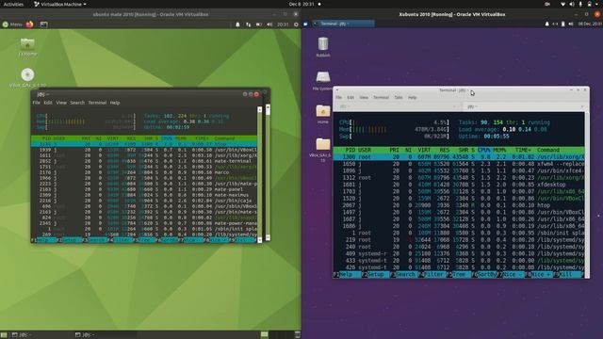The width and height of the screenshot is (603, 339).
Task: Select mate-panel process row in MATE htop
Action: point(144,189)
